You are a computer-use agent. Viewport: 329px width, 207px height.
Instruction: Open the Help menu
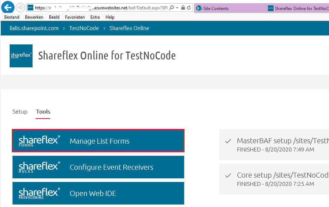(110, 17)
